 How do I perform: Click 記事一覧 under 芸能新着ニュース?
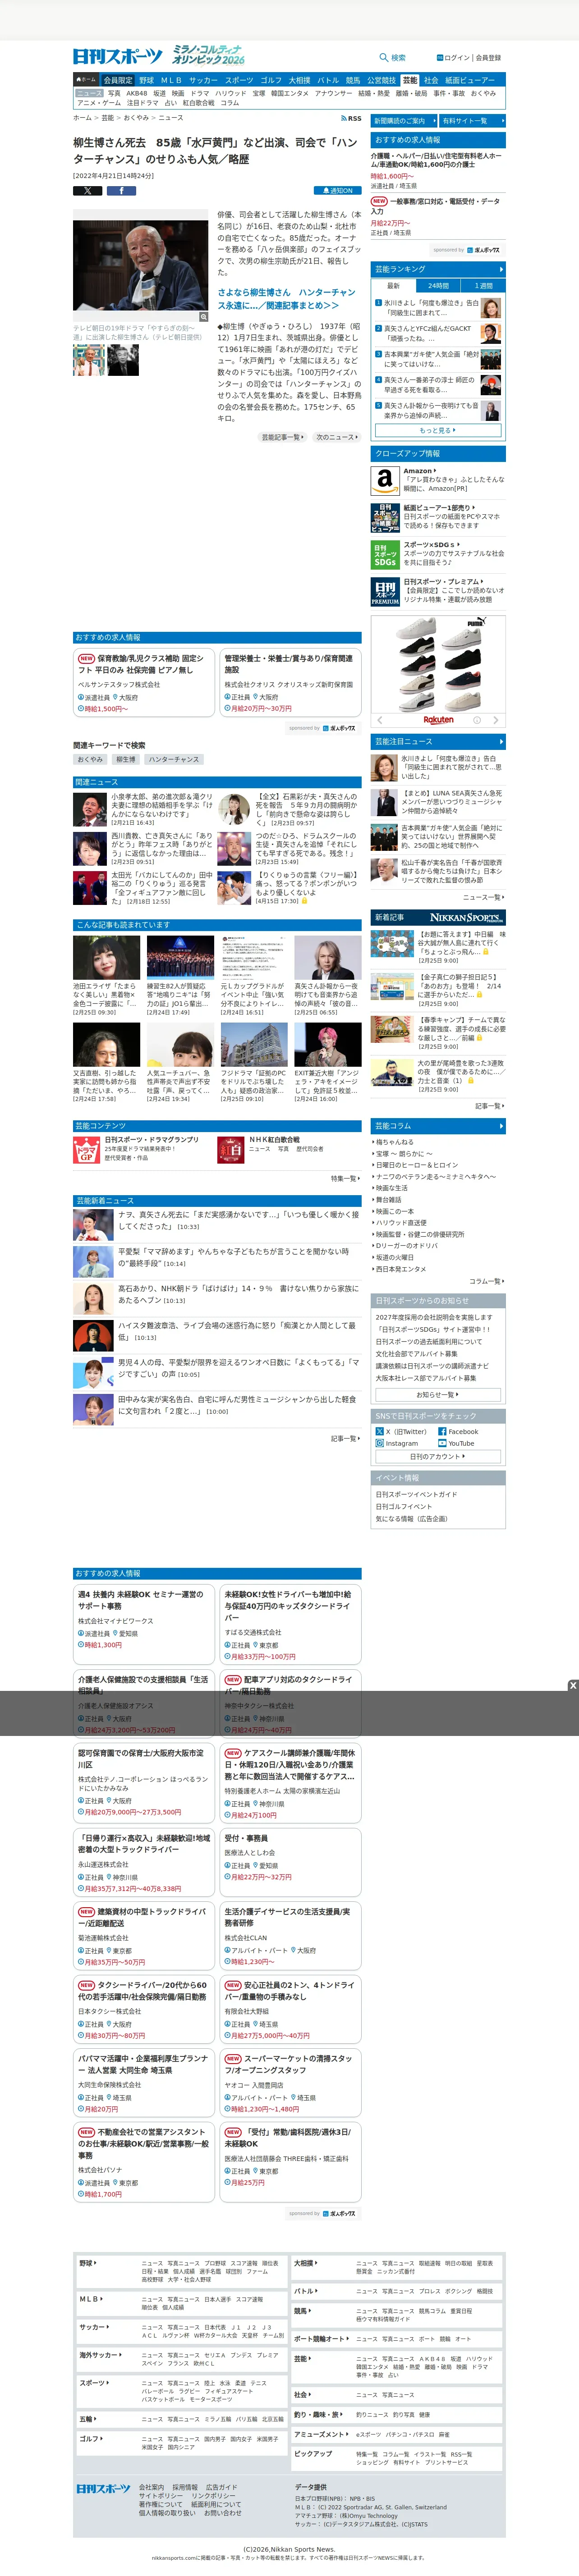click(x=345, y=1438)
